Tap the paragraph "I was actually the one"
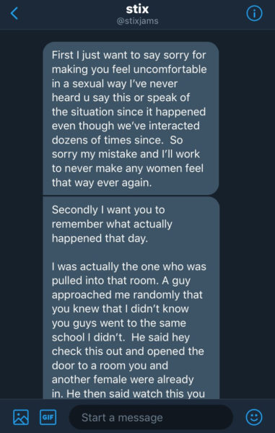This screenshot has height=433, width=275. (129, 330)
